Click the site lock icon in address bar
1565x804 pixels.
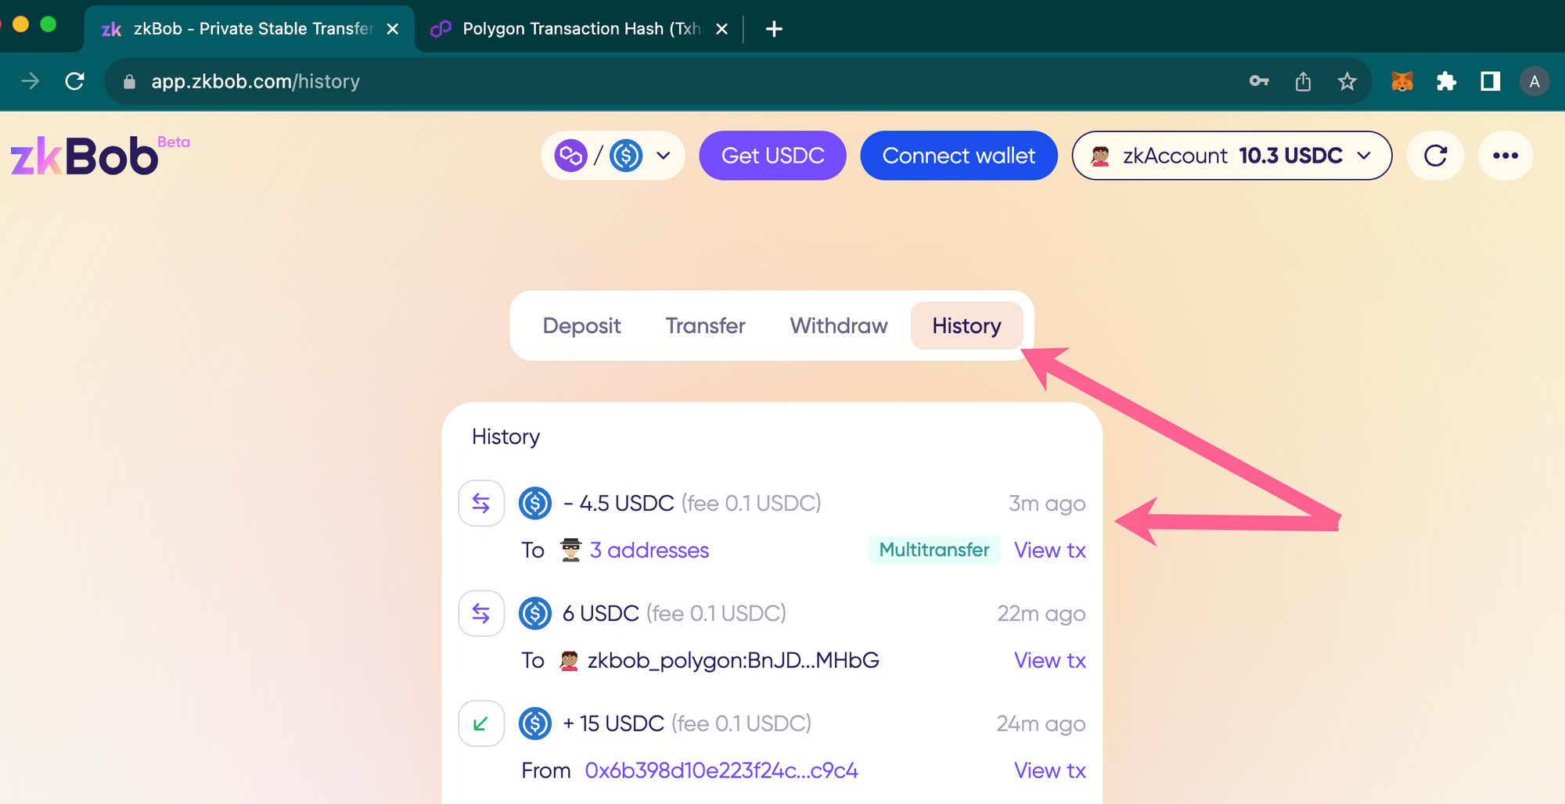pyautogui.click(x=129, y=81)
